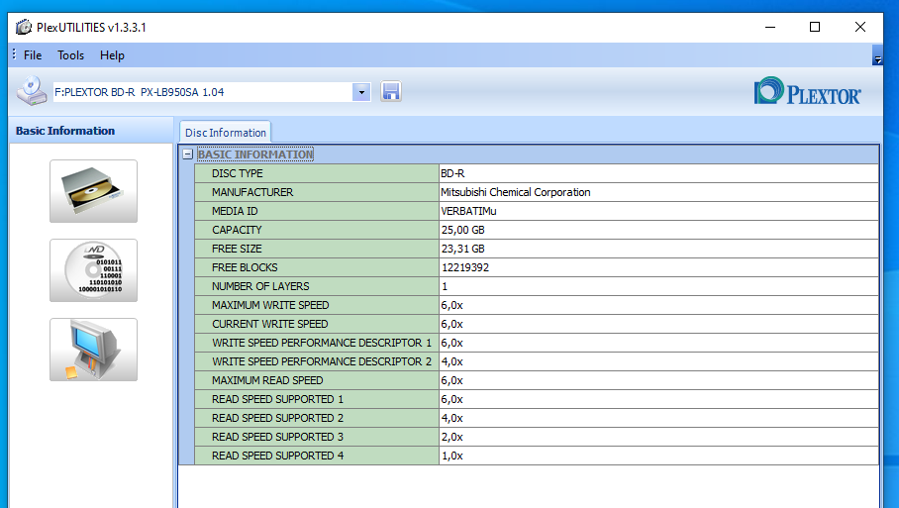Screen dimensions: 899x508
Task: Click the Plextor logo
Action: click(x=807, y=91)
